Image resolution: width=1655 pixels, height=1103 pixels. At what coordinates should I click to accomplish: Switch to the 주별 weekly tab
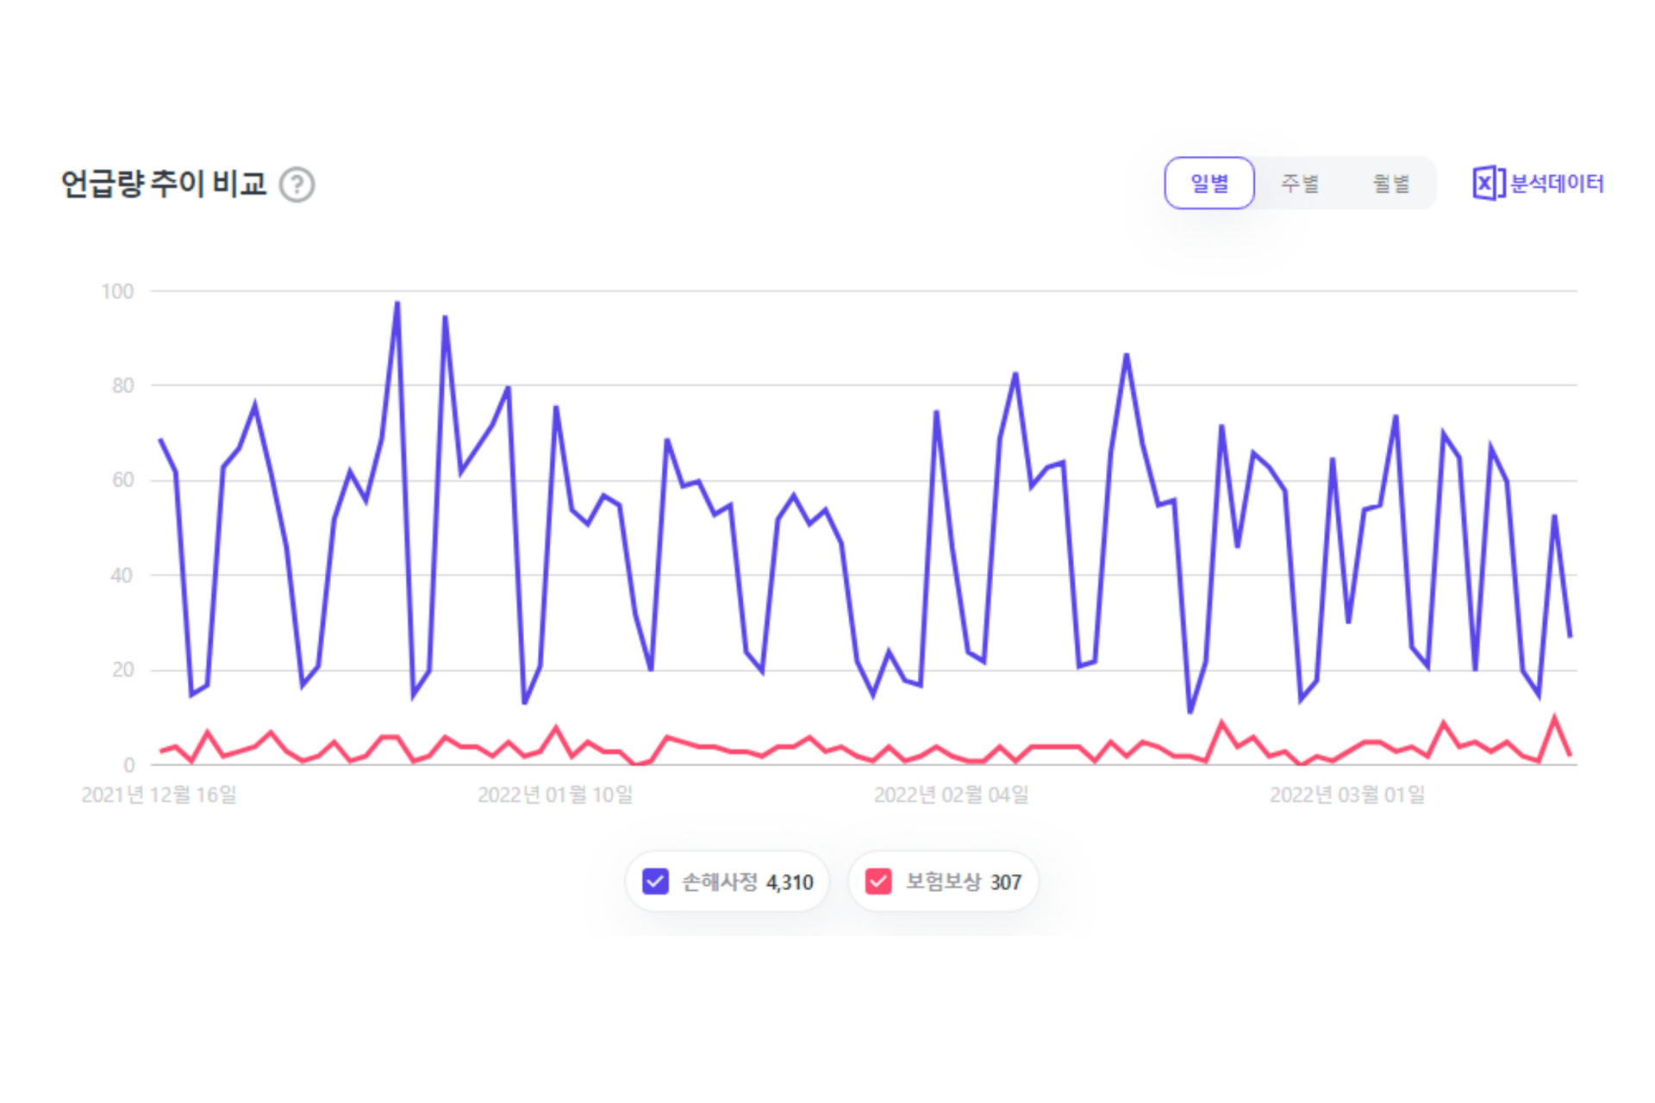[1299, 183]
